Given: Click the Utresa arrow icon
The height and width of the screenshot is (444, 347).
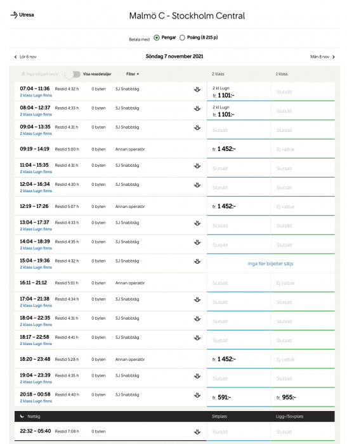Looking at the screenshot, I should click(x=14, y=15).
